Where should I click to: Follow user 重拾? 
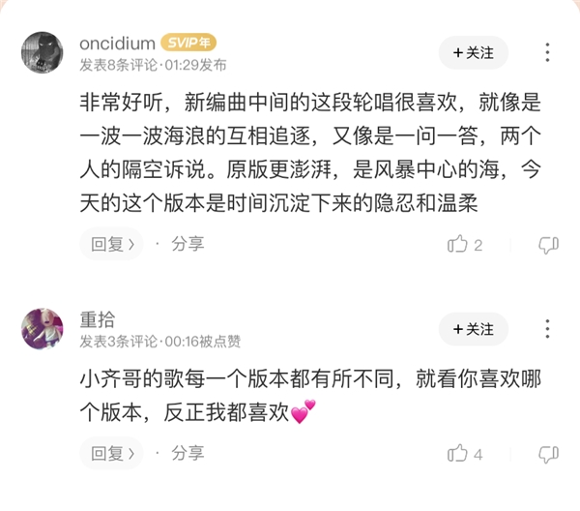(473, 329)
